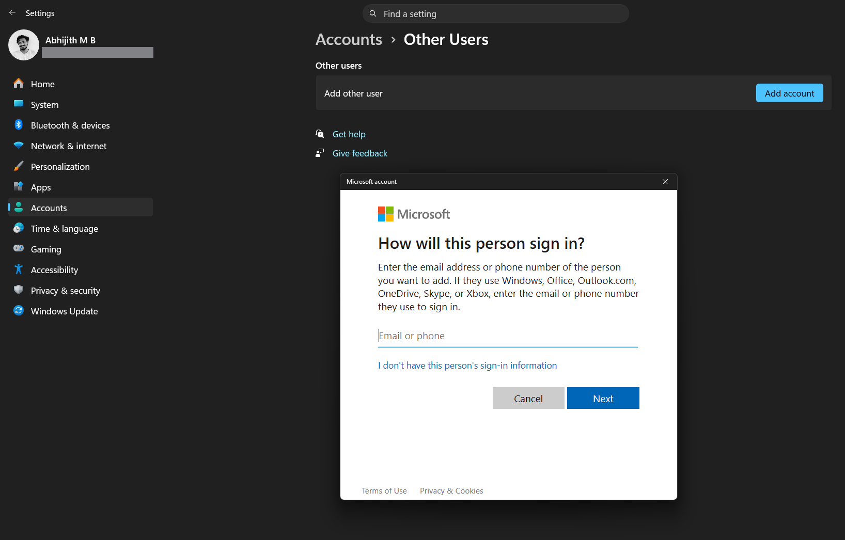Navigate back via the Accounts breadcrumb

pos(349,39)
